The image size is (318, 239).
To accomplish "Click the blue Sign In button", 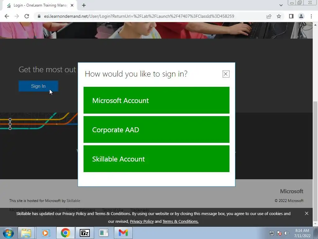I will tap(38, 86).
